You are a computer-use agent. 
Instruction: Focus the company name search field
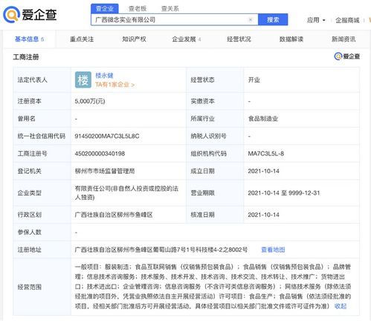175,20
